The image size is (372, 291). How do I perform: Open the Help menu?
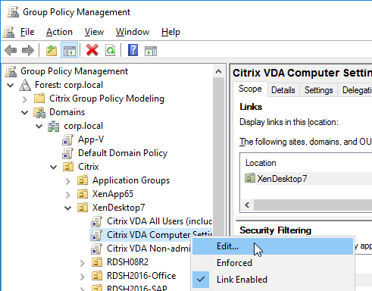[x=170, y=32]
